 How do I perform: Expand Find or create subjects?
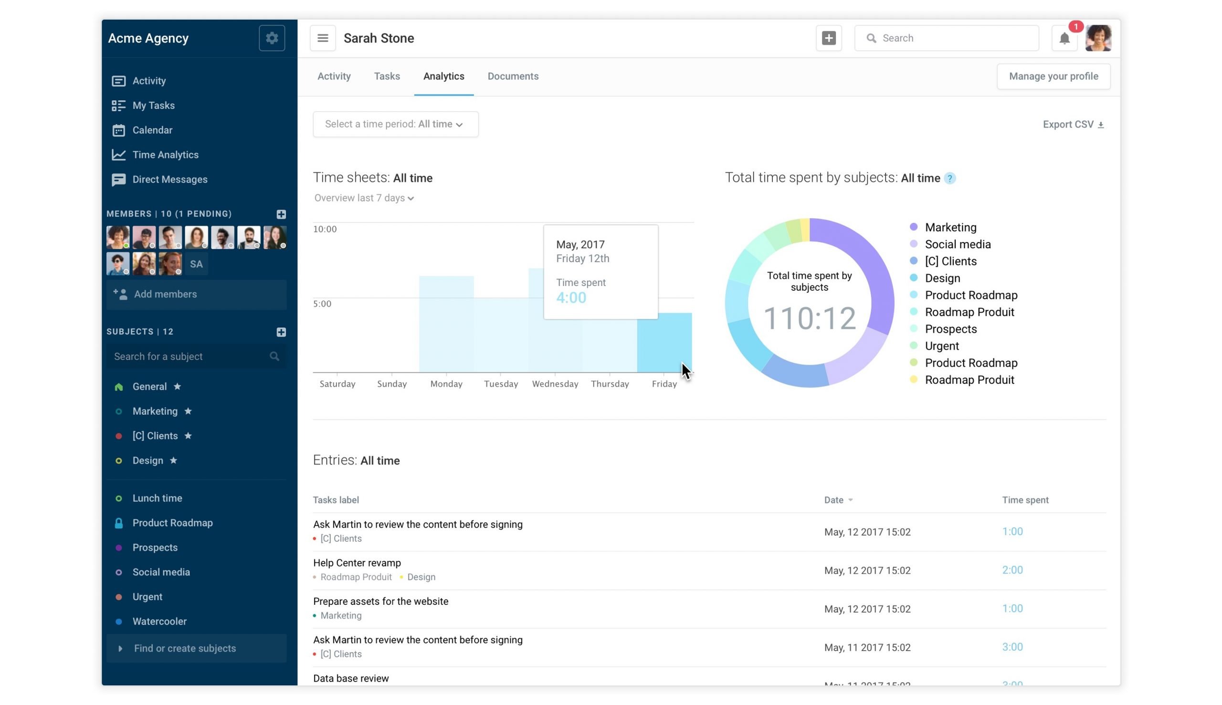(x=196, y=648)
